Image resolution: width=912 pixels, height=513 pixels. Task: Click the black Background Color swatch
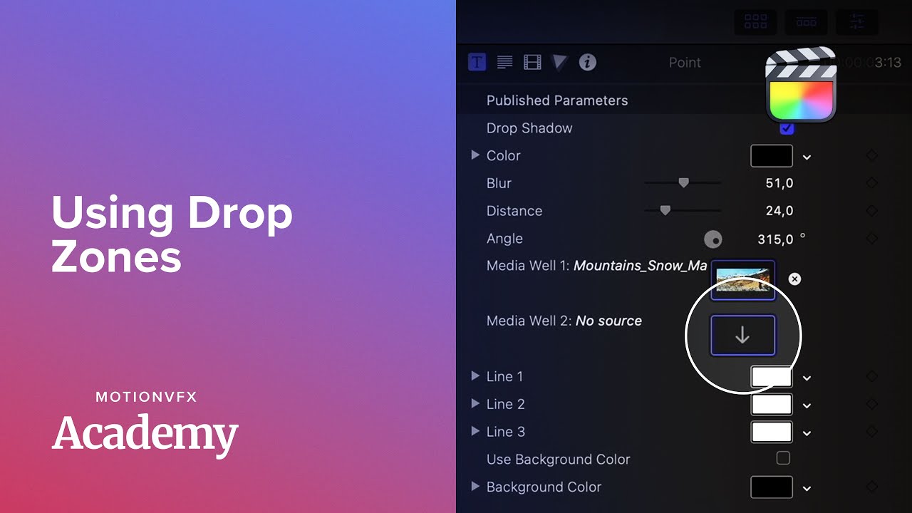tap(772, 487)
